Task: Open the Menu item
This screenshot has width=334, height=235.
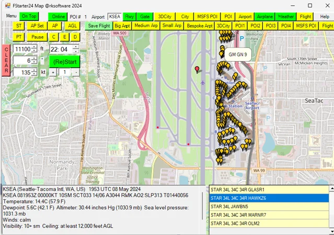Action: [x=11, y=16]
